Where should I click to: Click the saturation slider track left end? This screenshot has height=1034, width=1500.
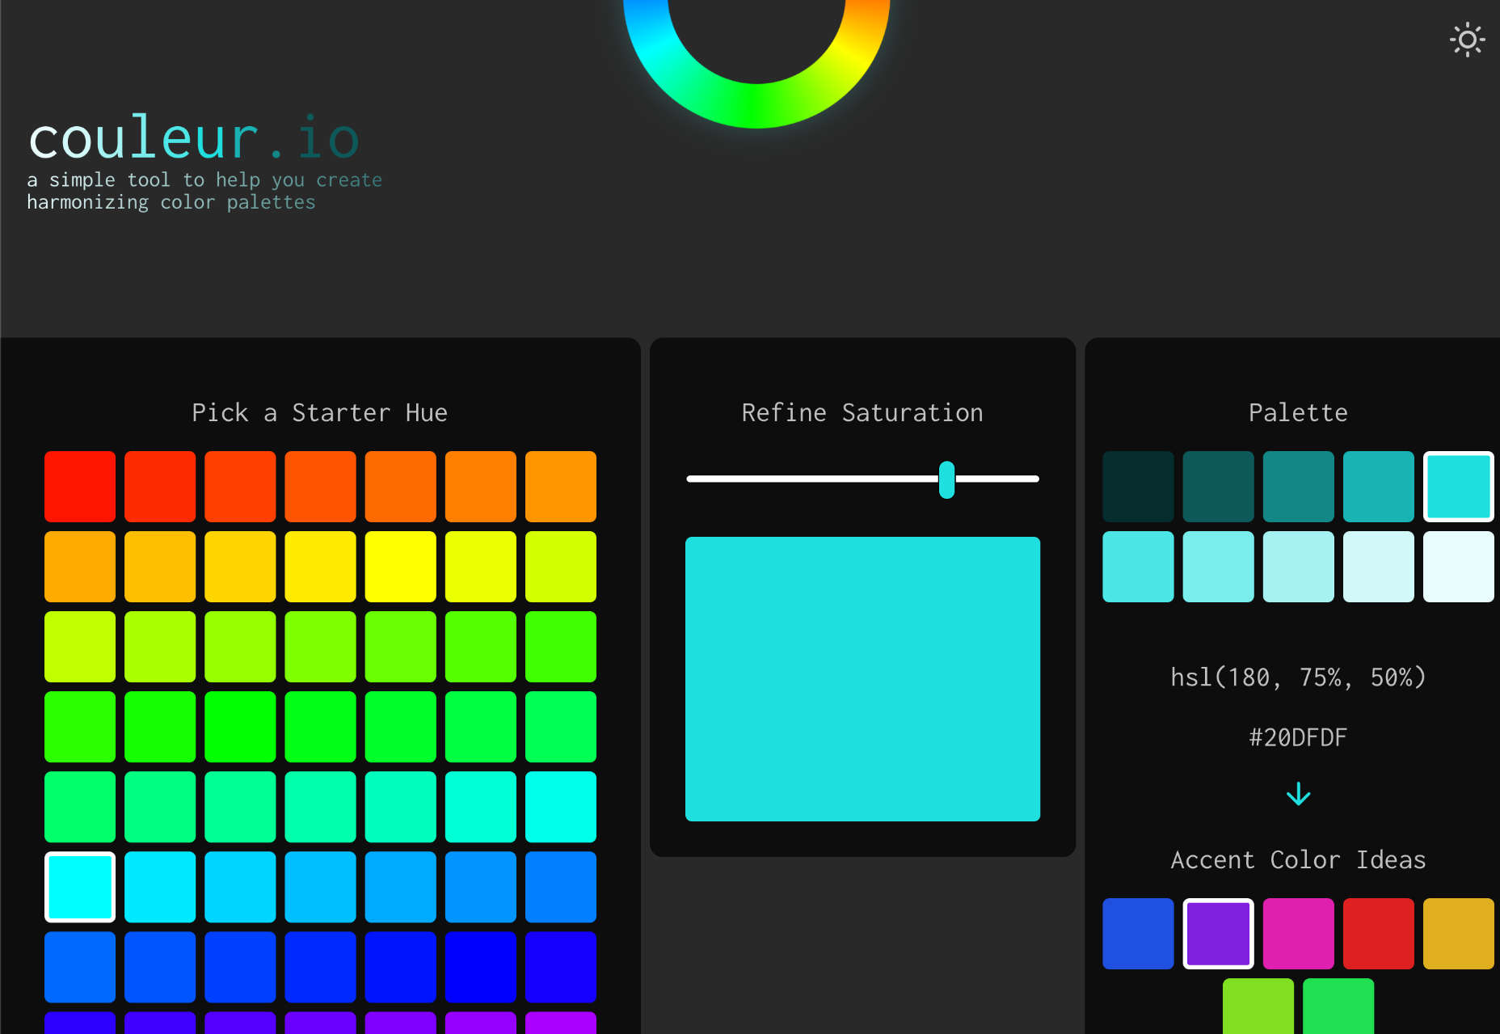[x=691, y=479]
